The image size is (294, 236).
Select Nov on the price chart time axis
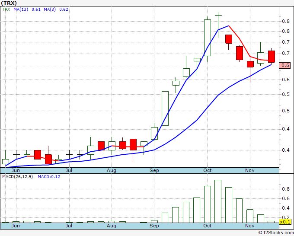(250, 170)
